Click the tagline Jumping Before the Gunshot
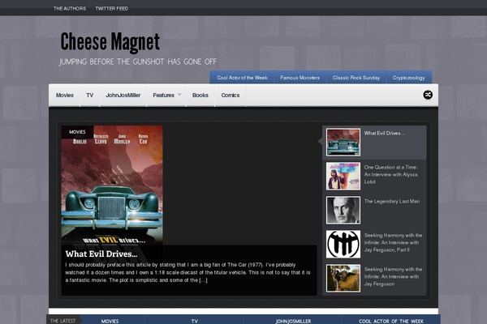 (138, 62)
